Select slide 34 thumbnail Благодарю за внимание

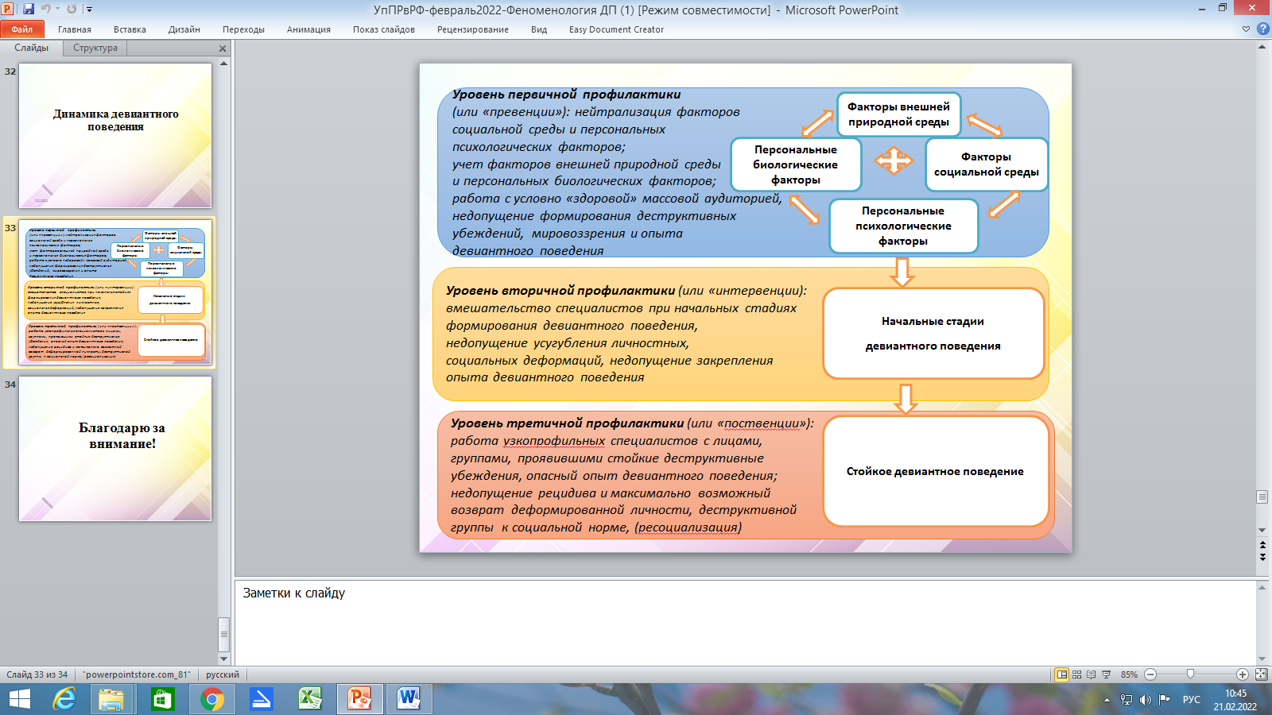click(115, 449)
